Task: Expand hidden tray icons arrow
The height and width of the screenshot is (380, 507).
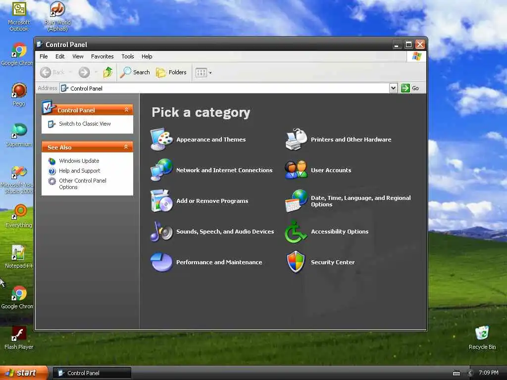Action: point(470,373)
